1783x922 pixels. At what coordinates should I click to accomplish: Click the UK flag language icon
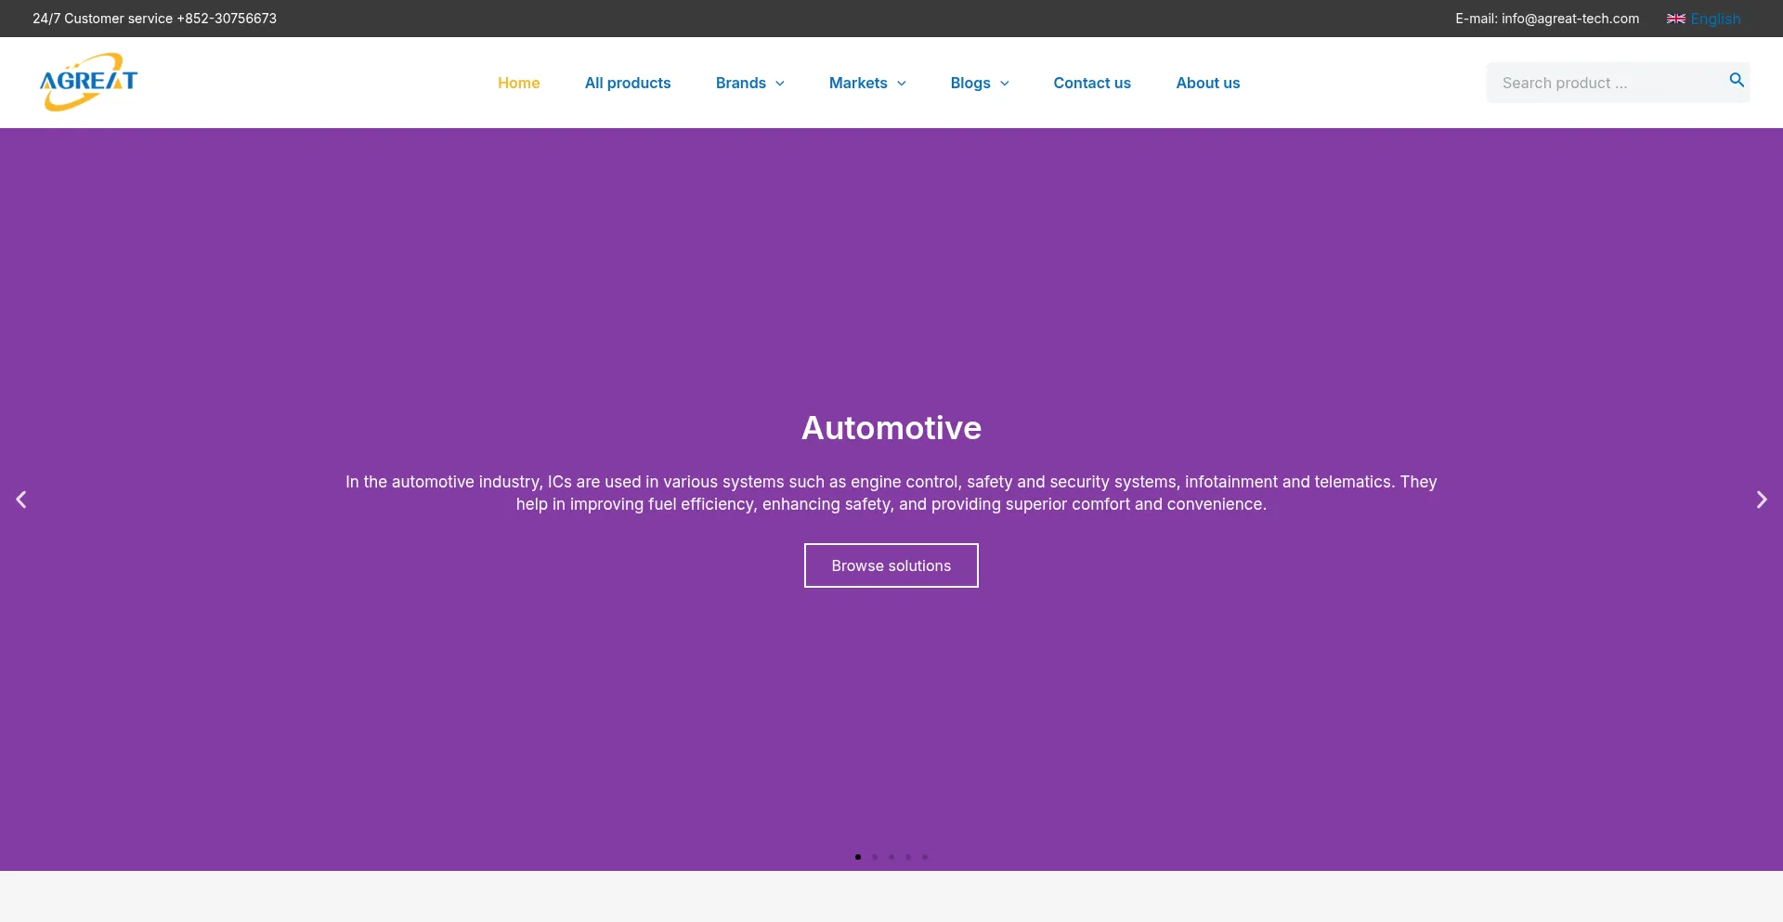(1675, 19)
